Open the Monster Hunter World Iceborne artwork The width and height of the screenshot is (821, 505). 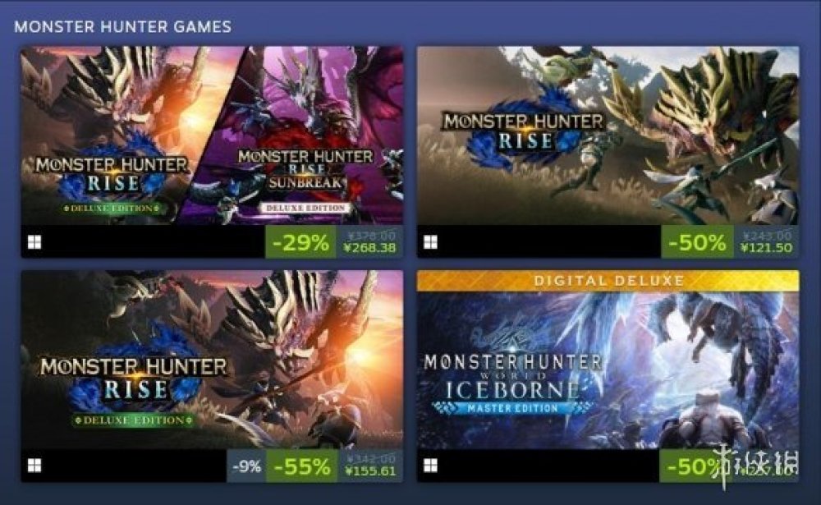click(608, 370)
